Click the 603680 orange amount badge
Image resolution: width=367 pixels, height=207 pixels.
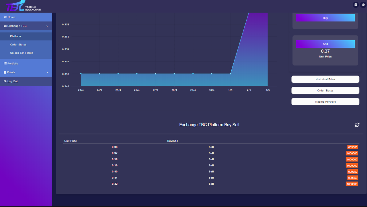pos(353,147)
